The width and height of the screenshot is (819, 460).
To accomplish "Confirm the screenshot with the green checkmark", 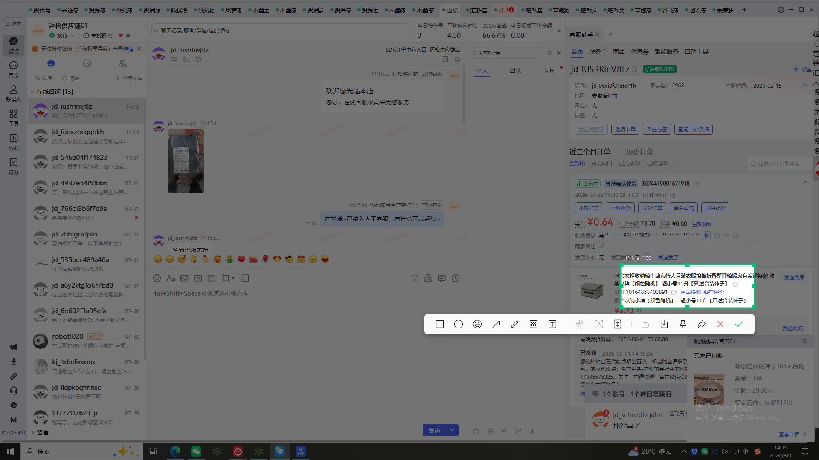I will point(739,325).
